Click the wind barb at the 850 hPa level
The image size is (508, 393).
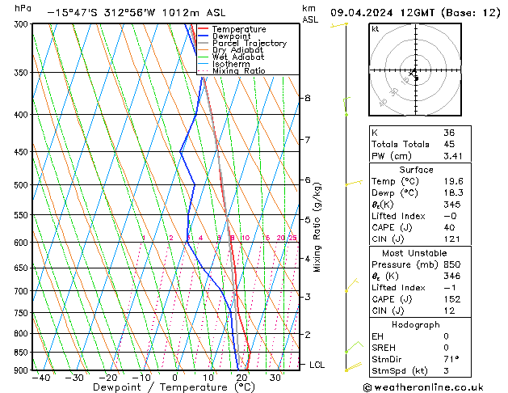point(355,347)
